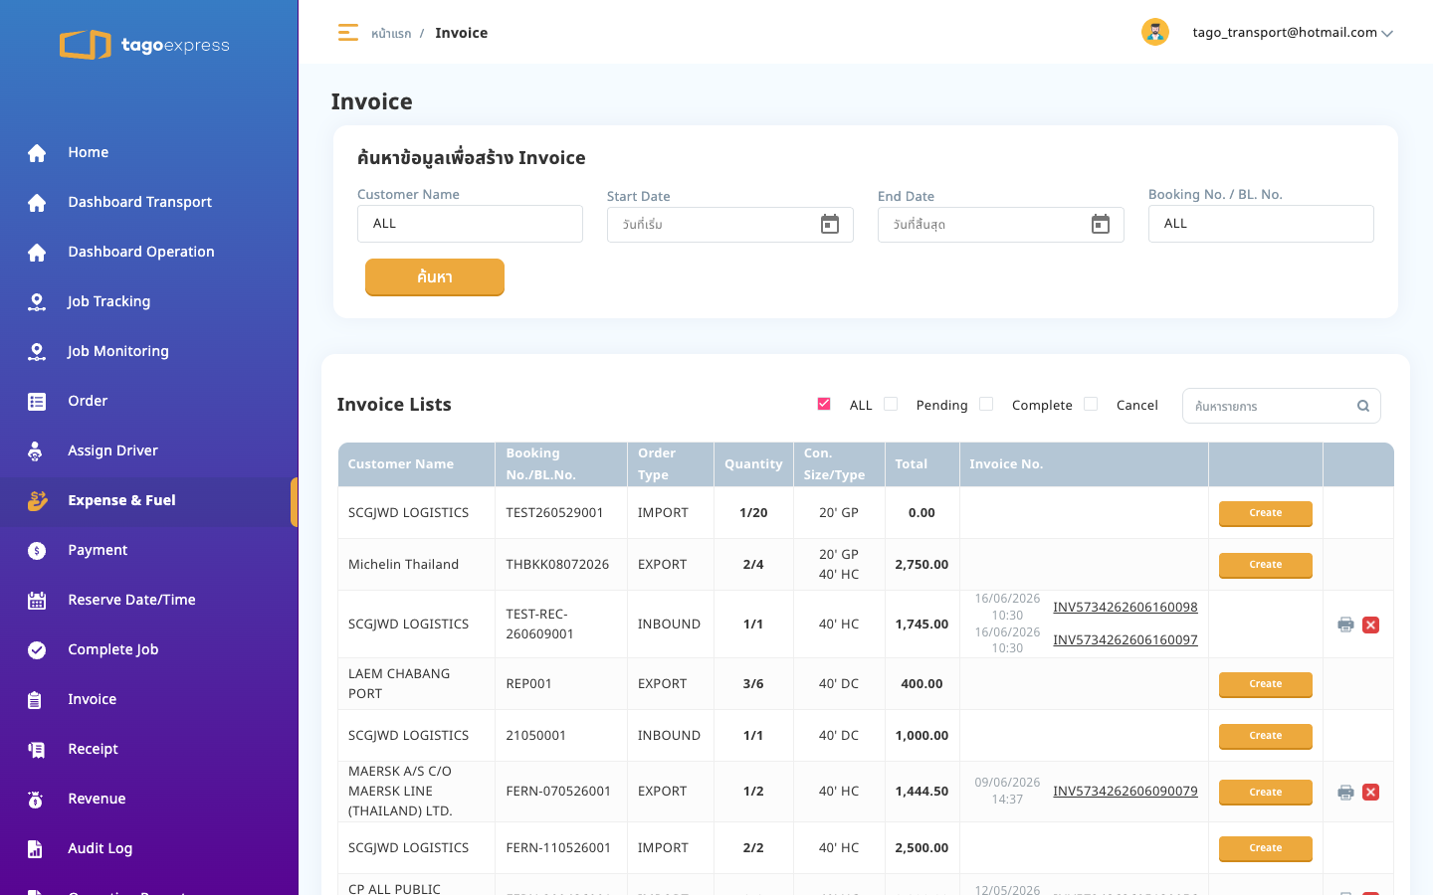
Task: Click the search magnifier icon in Invoice Lists
Action: [x=1363, y=406]
